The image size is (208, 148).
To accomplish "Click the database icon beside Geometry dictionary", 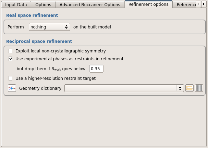I will click(199, 88).
